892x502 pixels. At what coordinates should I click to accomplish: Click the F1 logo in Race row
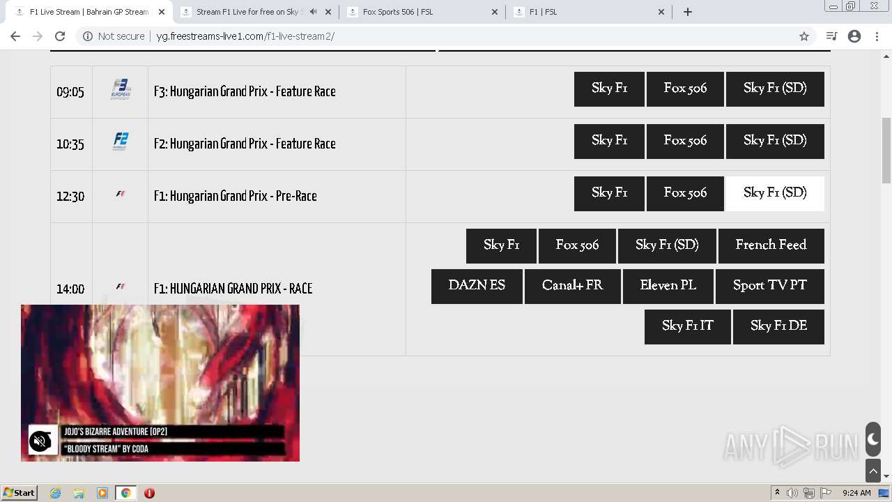(x=121, y=287)
